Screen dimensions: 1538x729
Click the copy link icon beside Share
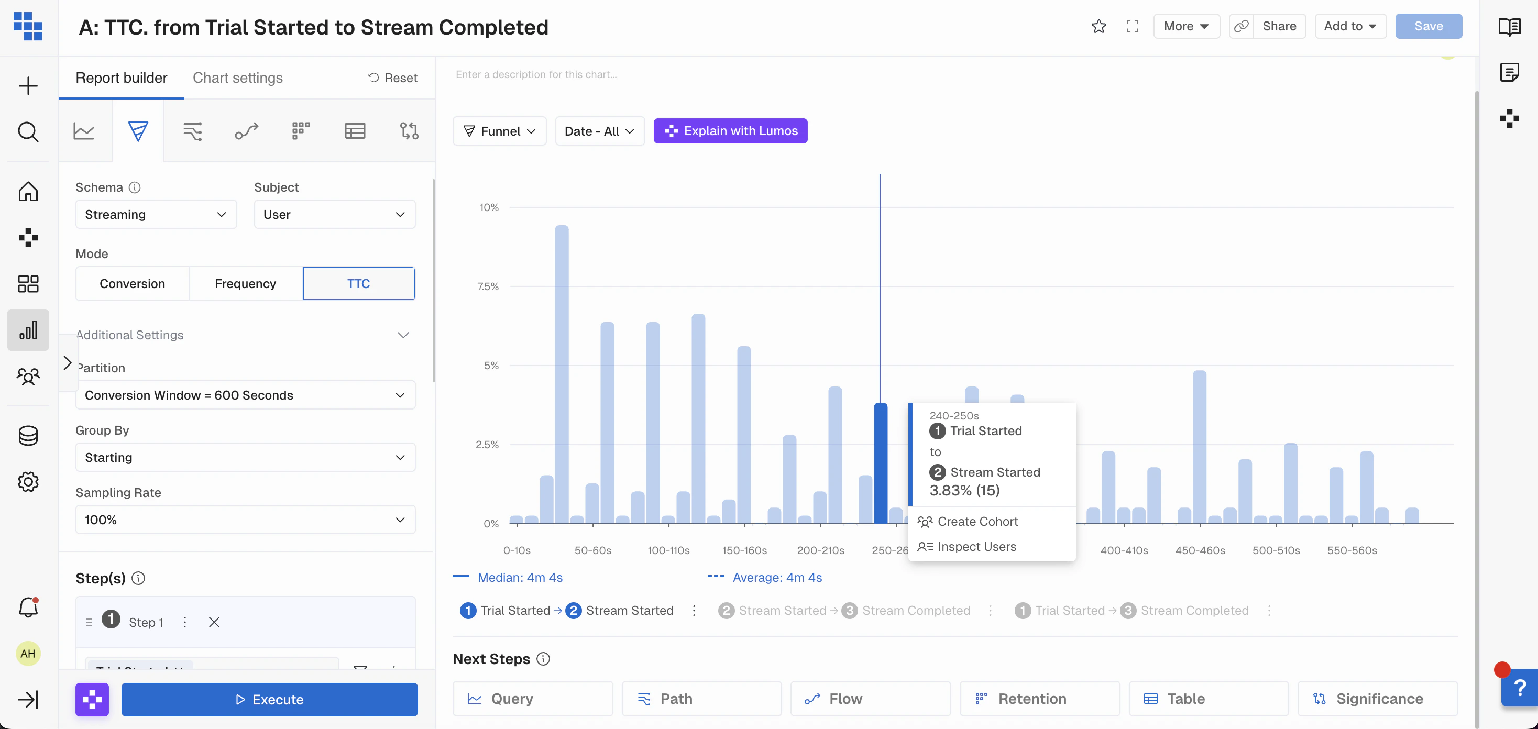click(x=1242, y=26)
